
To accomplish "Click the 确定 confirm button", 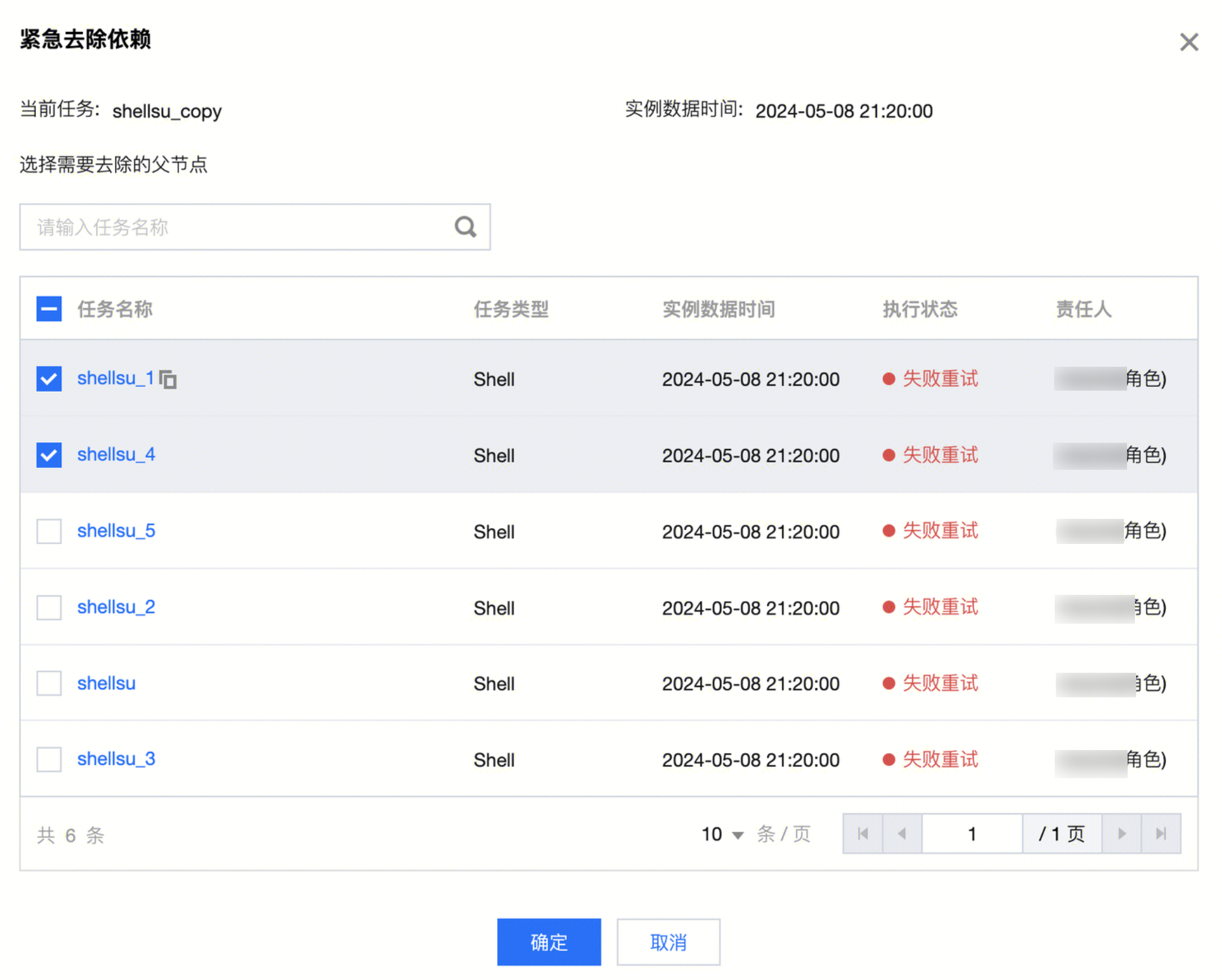I will [x=548, y=942].
